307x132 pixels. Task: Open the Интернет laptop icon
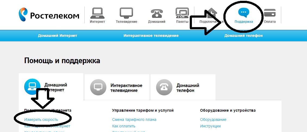click(x=97, y=13)
